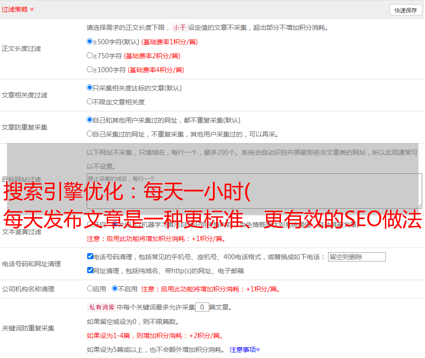Collapse the 过滤策略 section header
This screenshot has height=358, width=425.
(x=18, y=9)
